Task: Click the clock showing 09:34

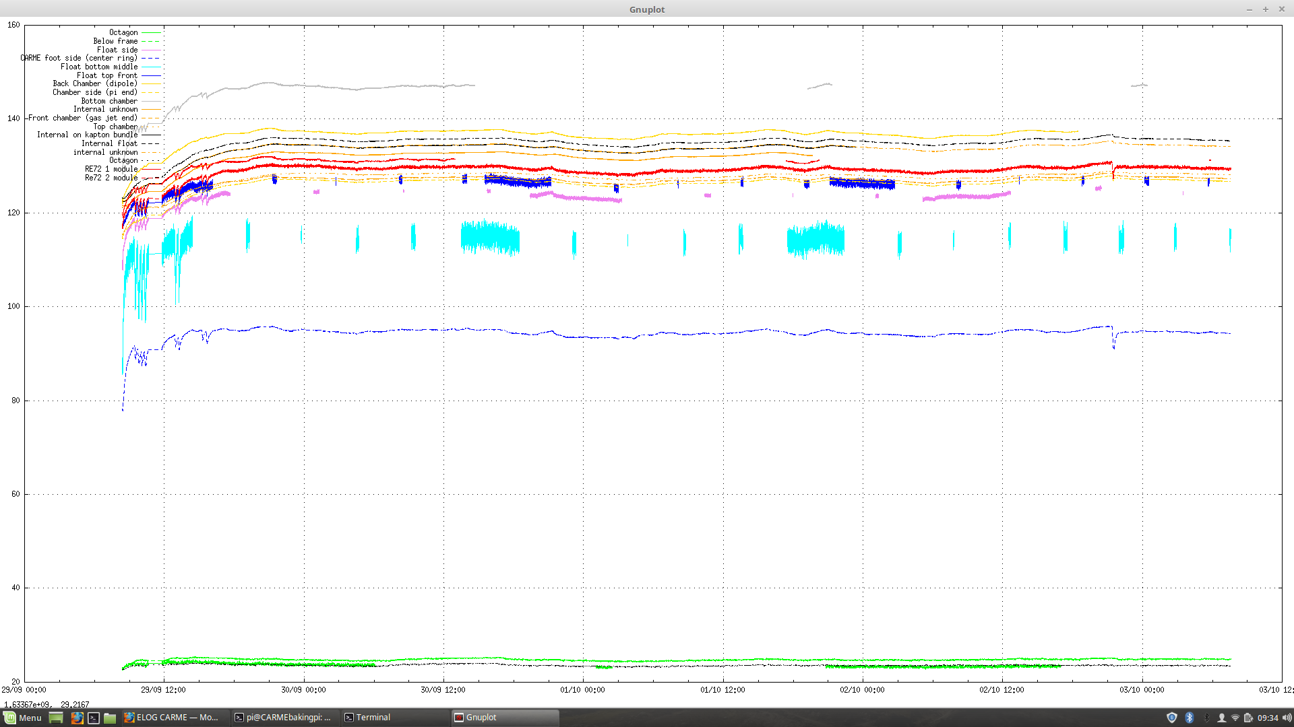Action: point(1268,718)
